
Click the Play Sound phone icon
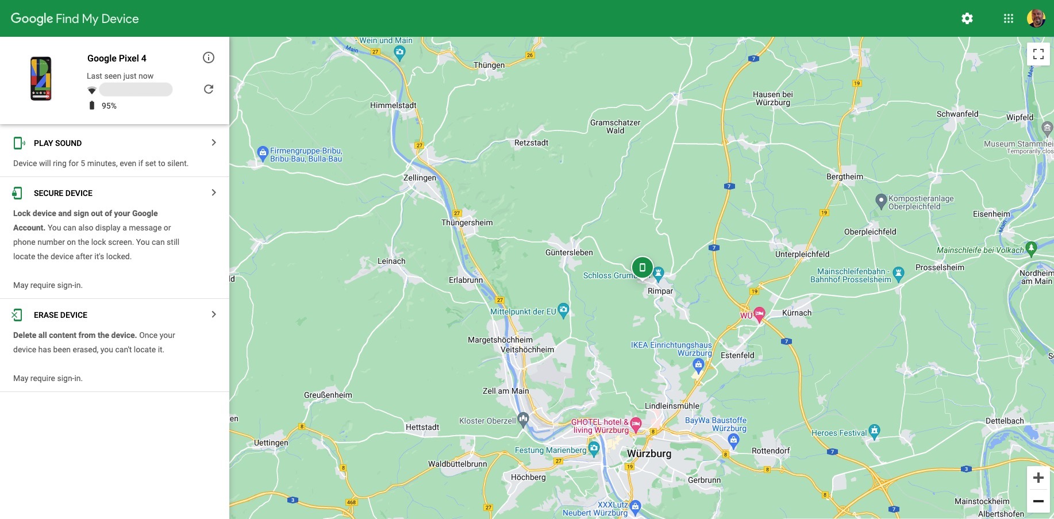18,143
